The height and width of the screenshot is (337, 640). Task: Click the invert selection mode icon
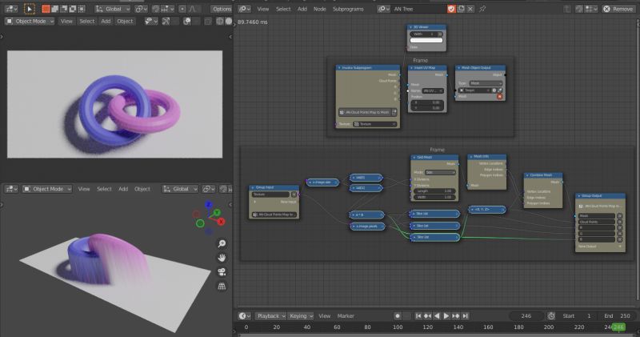click(x=73, y=9)
